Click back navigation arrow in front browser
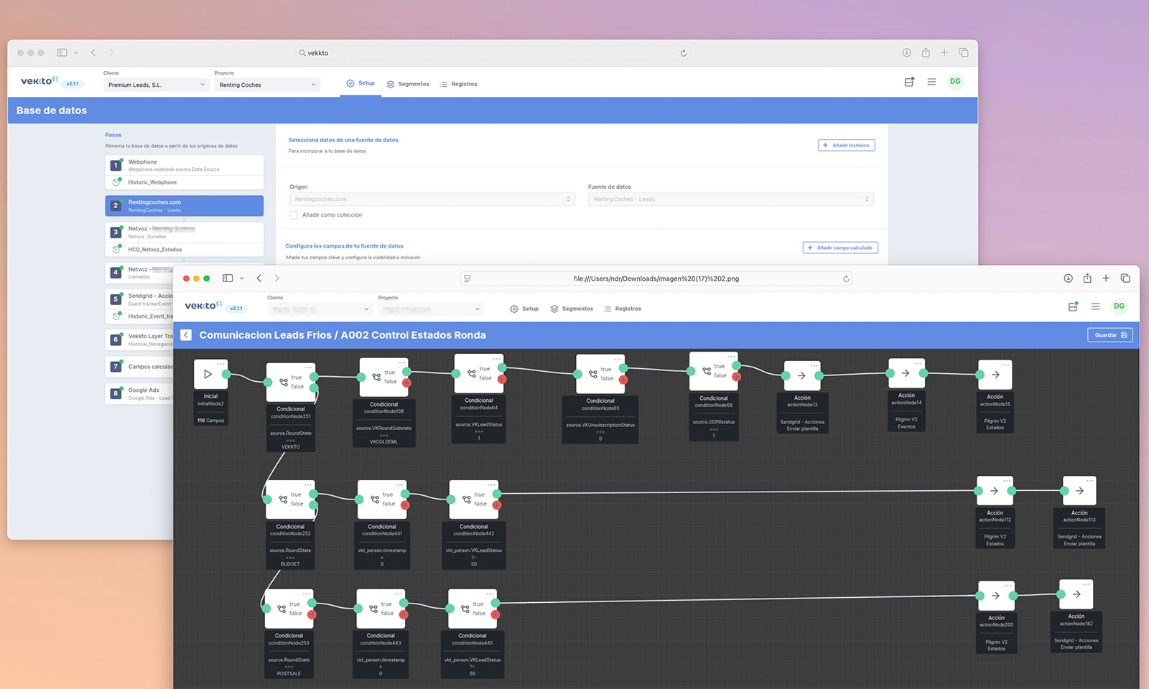 259,278
